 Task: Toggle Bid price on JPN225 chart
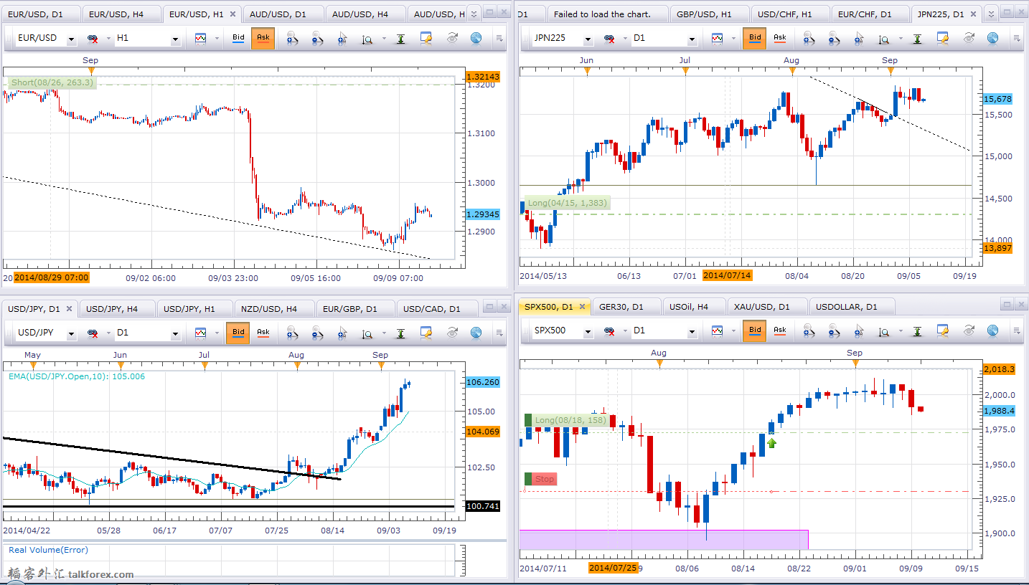coord(755,37)
